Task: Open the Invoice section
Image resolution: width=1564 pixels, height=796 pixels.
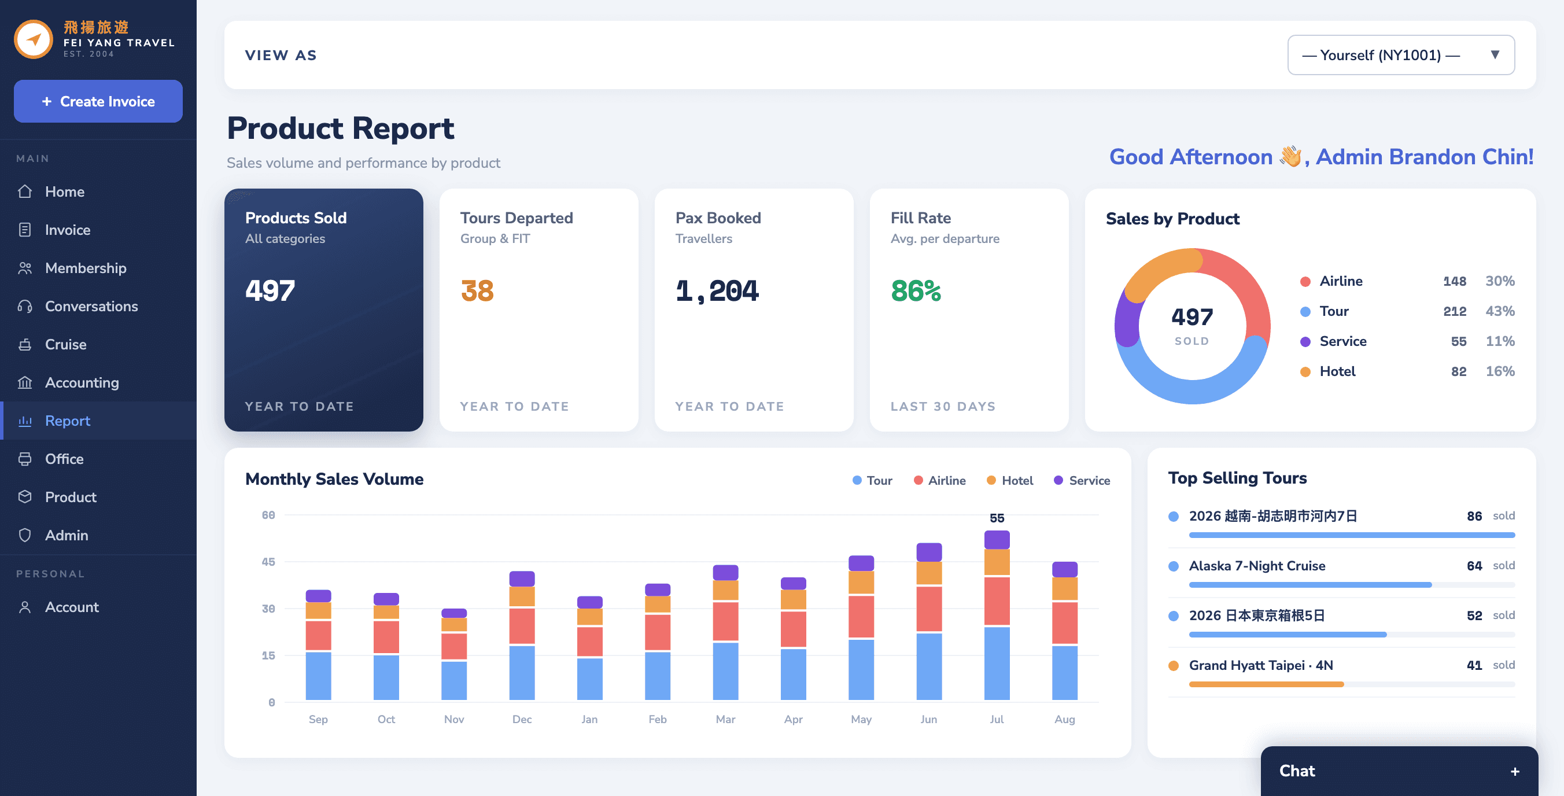Action: (98, 230)
